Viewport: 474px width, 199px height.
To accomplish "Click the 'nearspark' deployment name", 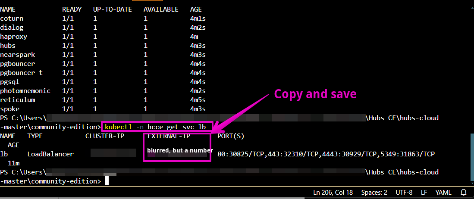I will 18,55.
